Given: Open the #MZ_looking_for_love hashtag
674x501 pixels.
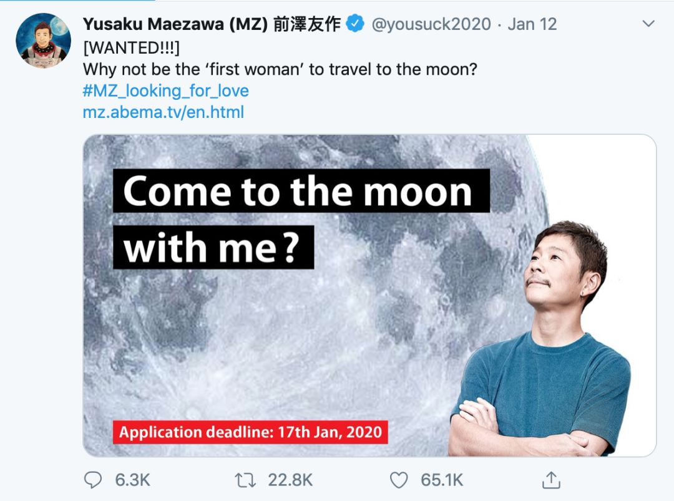Looking at the screenshot, I should (x=166, y=90).
